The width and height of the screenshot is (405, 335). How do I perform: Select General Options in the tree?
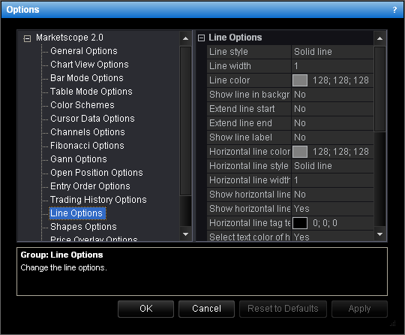coord(84,51)
